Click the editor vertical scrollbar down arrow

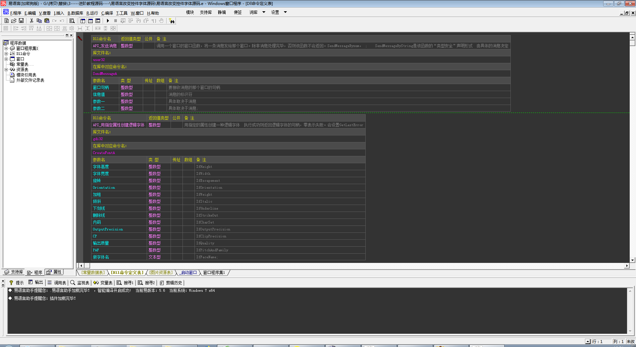632,260
